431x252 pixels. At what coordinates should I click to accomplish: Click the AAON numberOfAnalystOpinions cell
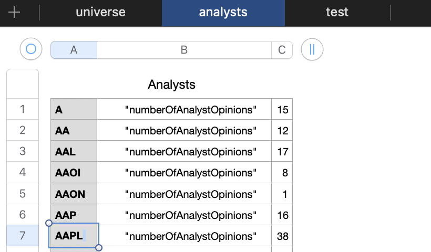[x=184, y=194]
